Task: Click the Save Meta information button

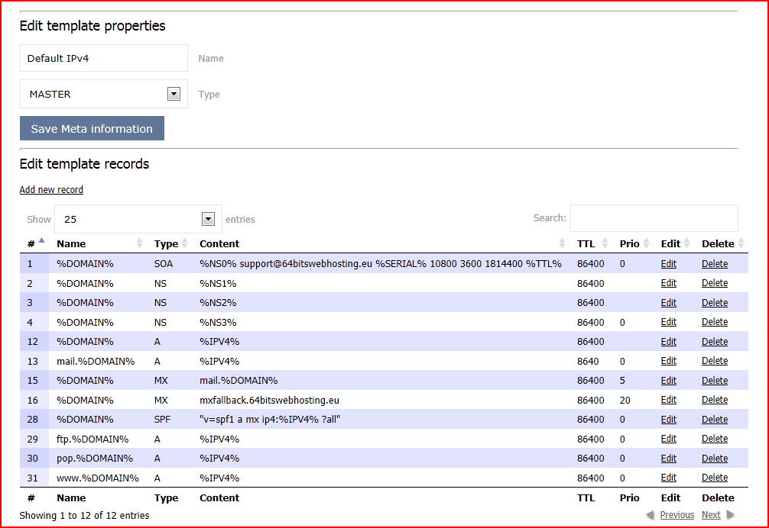Action: point(91,128)
